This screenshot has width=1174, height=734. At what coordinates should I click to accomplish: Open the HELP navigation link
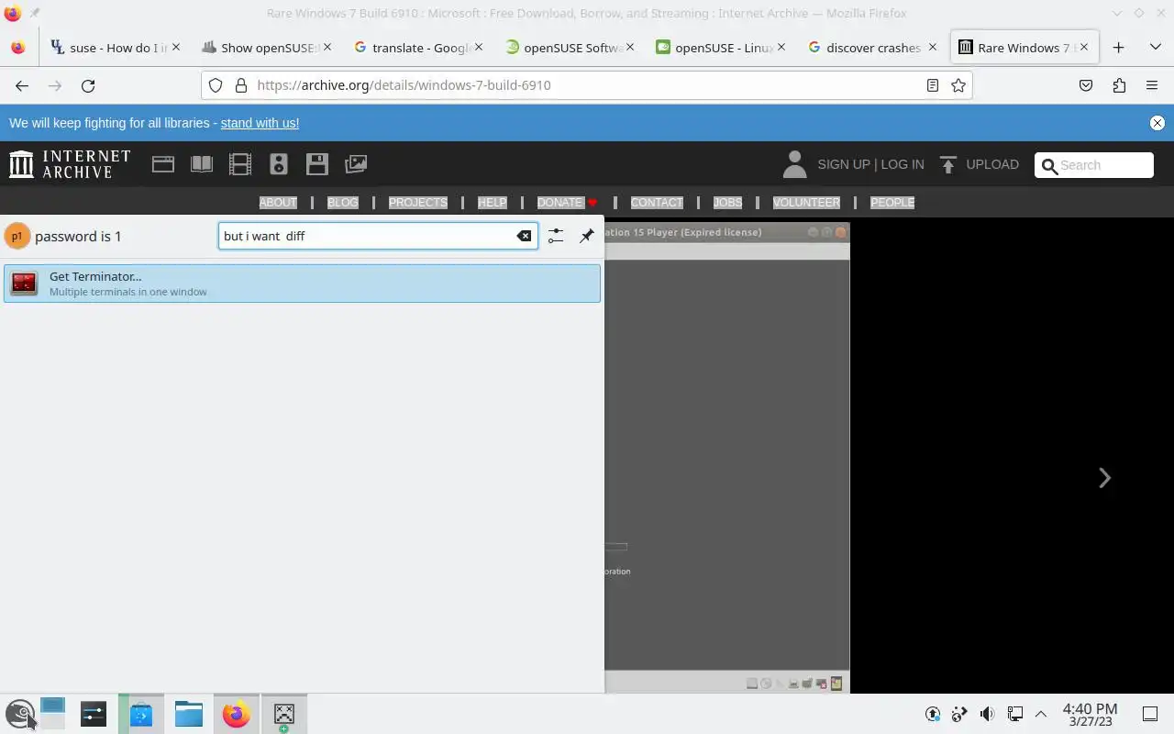493,203
